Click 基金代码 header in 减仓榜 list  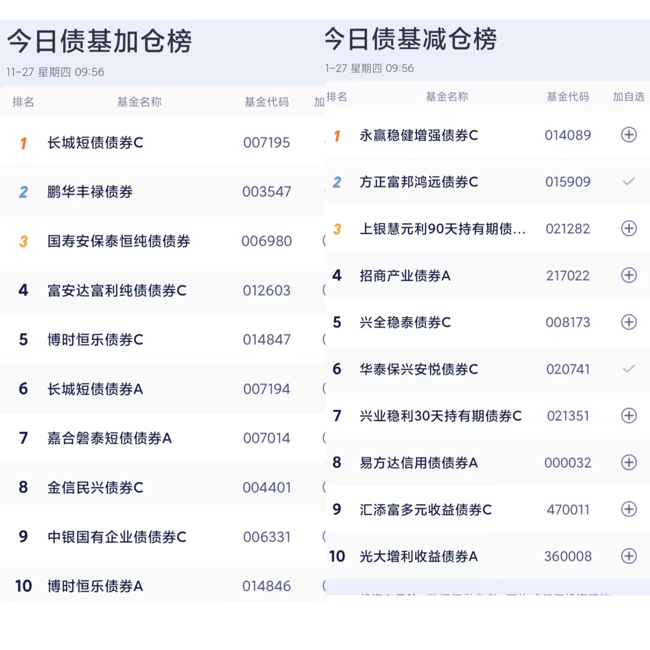[x=568, y=96]
